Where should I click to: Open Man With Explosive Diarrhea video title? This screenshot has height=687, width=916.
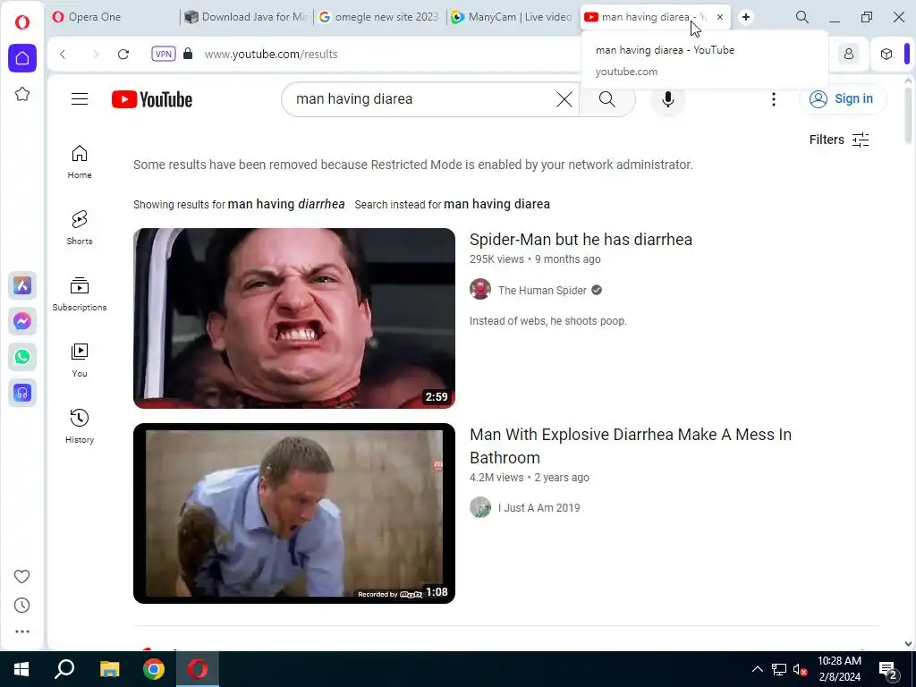[x=631, y=445]
